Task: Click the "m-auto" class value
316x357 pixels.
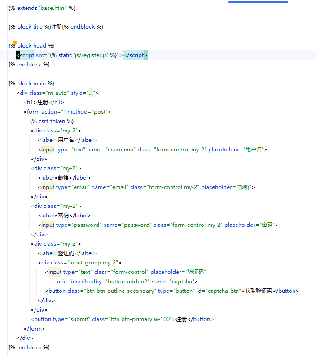Action: tap(57, 93)
